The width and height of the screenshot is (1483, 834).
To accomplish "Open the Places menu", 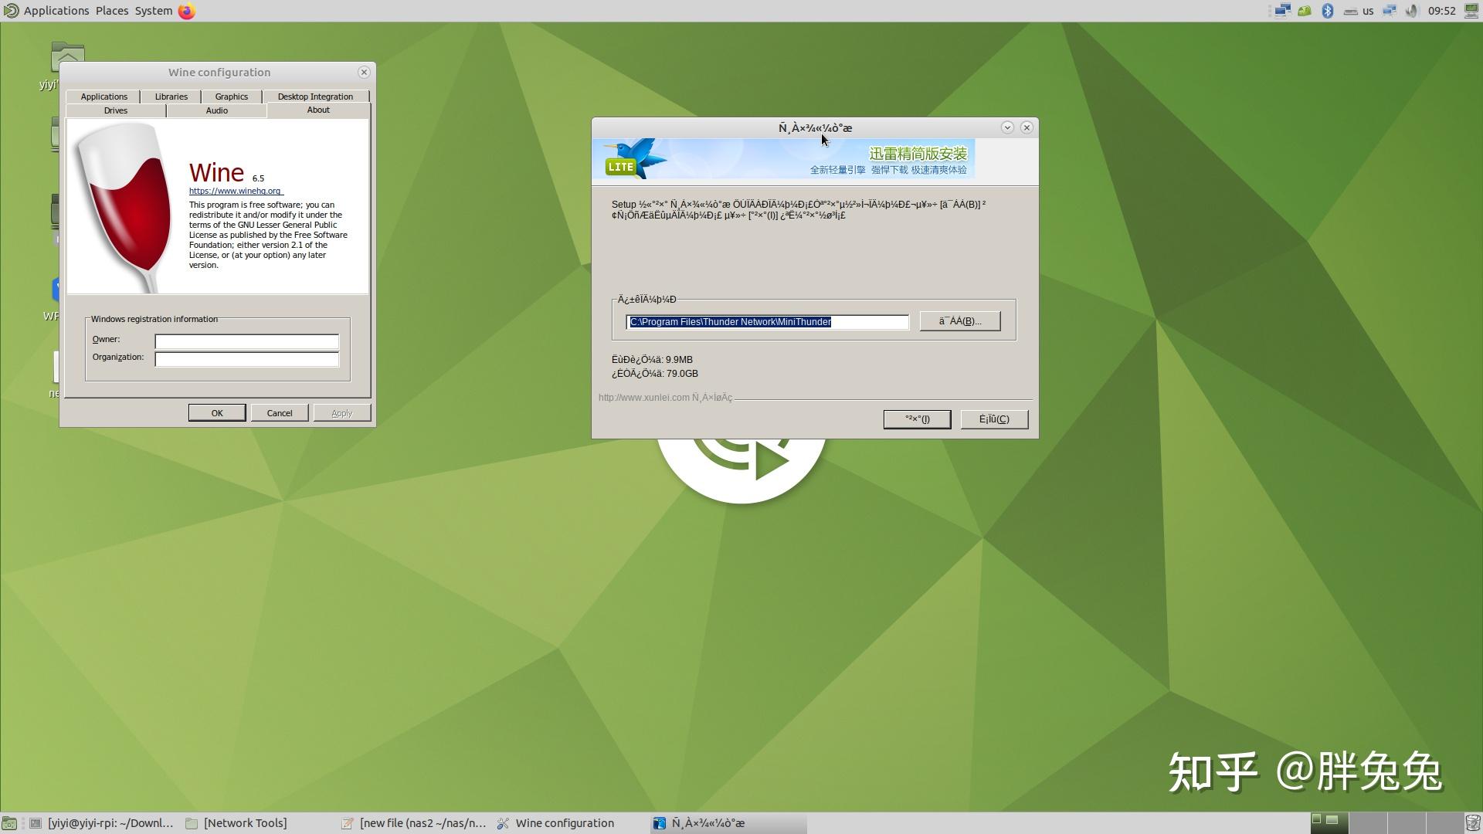I will click(x=111, y=10).
